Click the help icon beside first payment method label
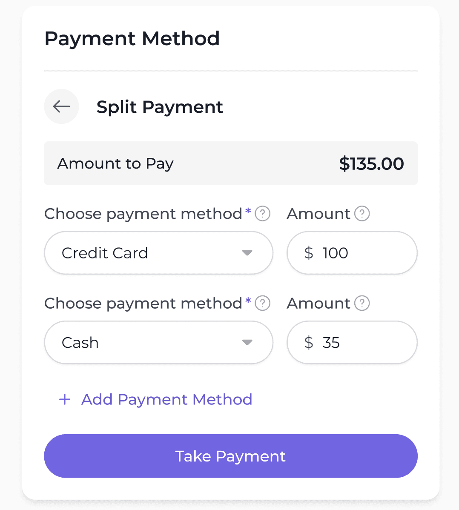459x510 pixels. pos(263,214)
